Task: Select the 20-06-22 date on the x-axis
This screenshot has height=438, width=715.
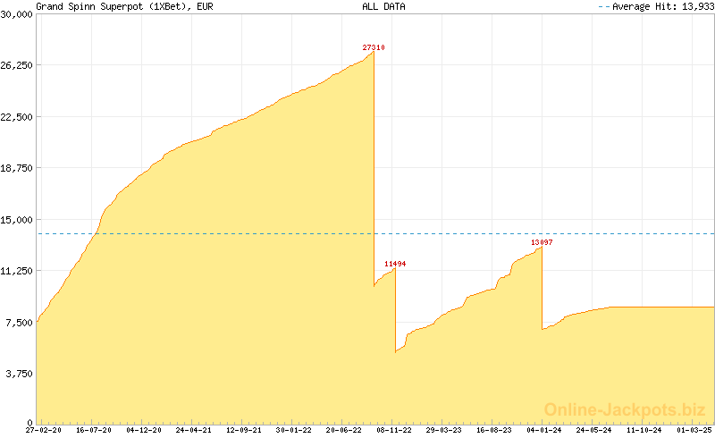Action: [344, 430]
